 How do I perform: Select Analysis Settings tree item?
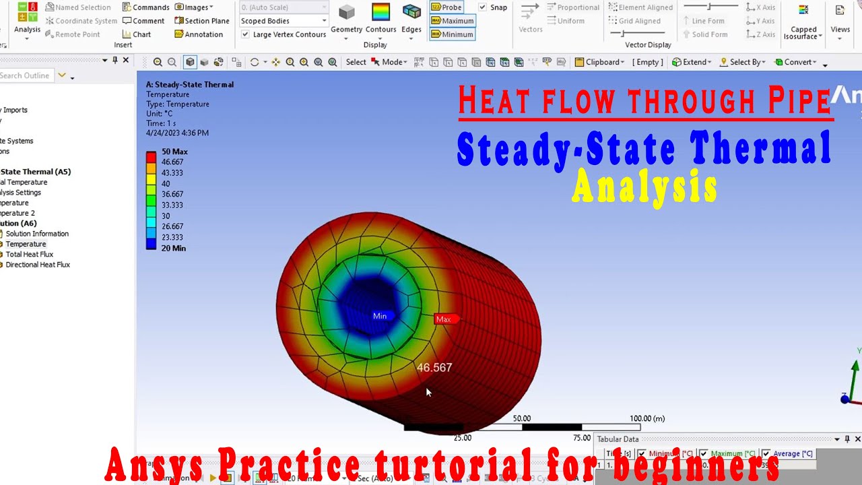20,193
